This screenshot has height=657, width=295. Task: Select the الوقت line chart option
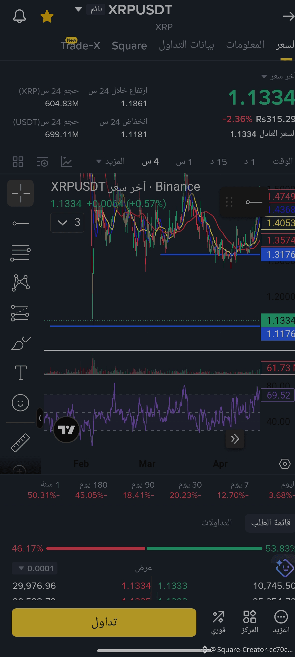283,161
